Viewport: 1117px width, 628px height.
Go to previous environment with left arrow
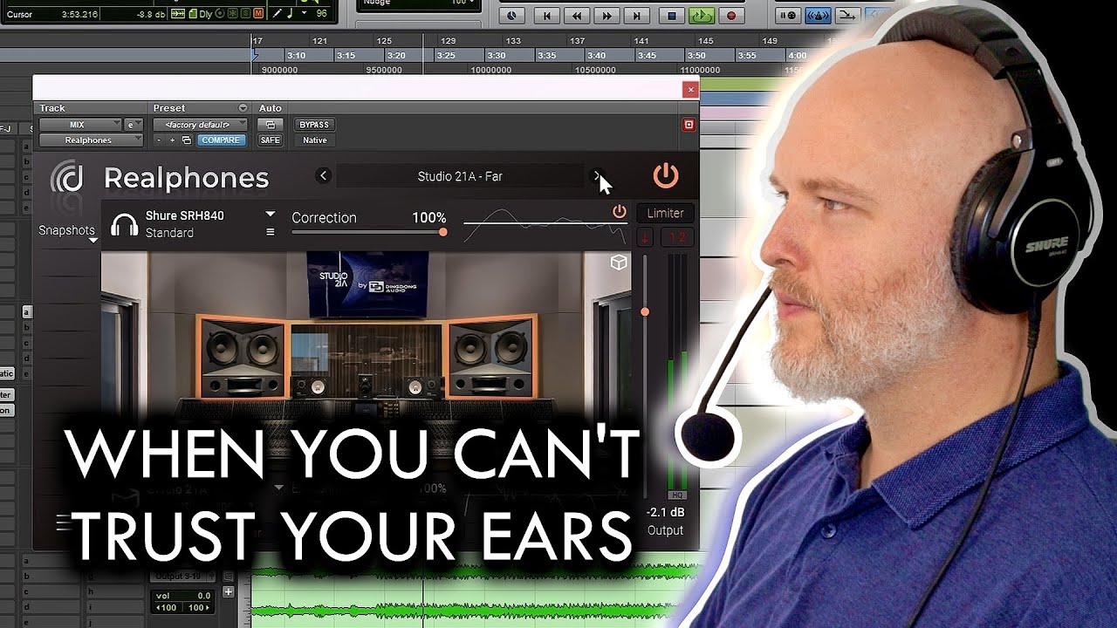324,176
